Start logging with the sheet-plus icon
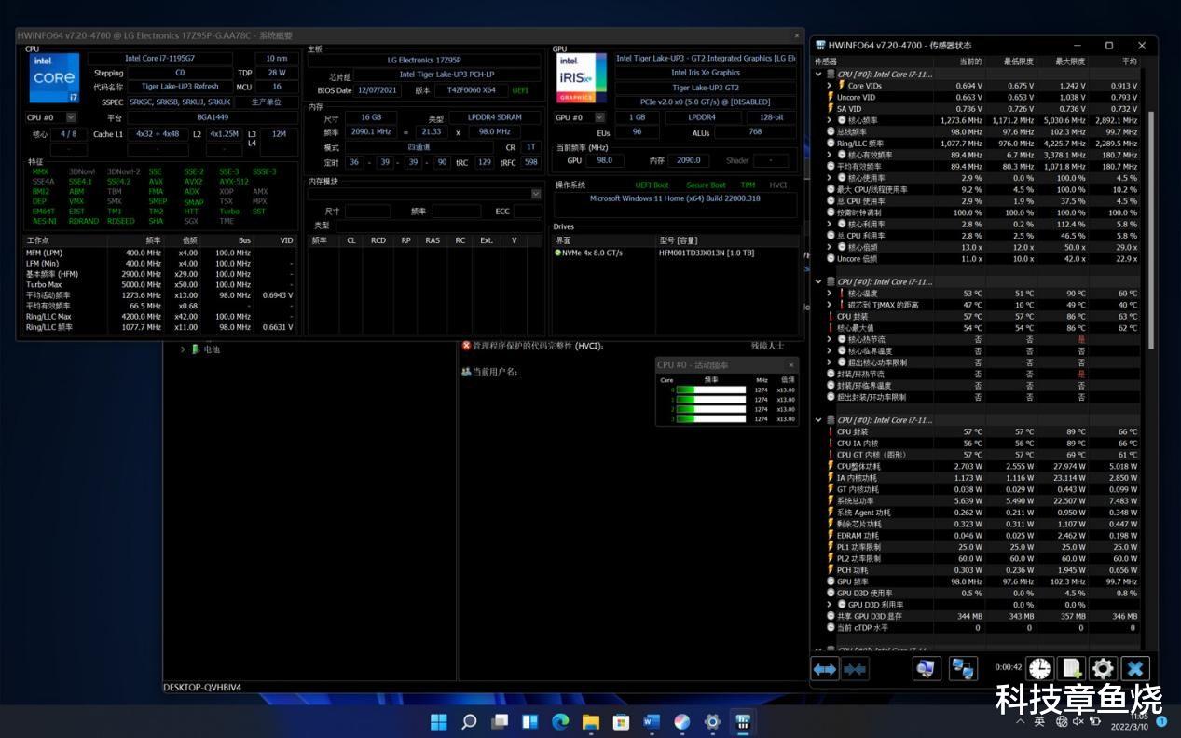The height and width of the screenshot is (738, 1181). [1071, 669]
